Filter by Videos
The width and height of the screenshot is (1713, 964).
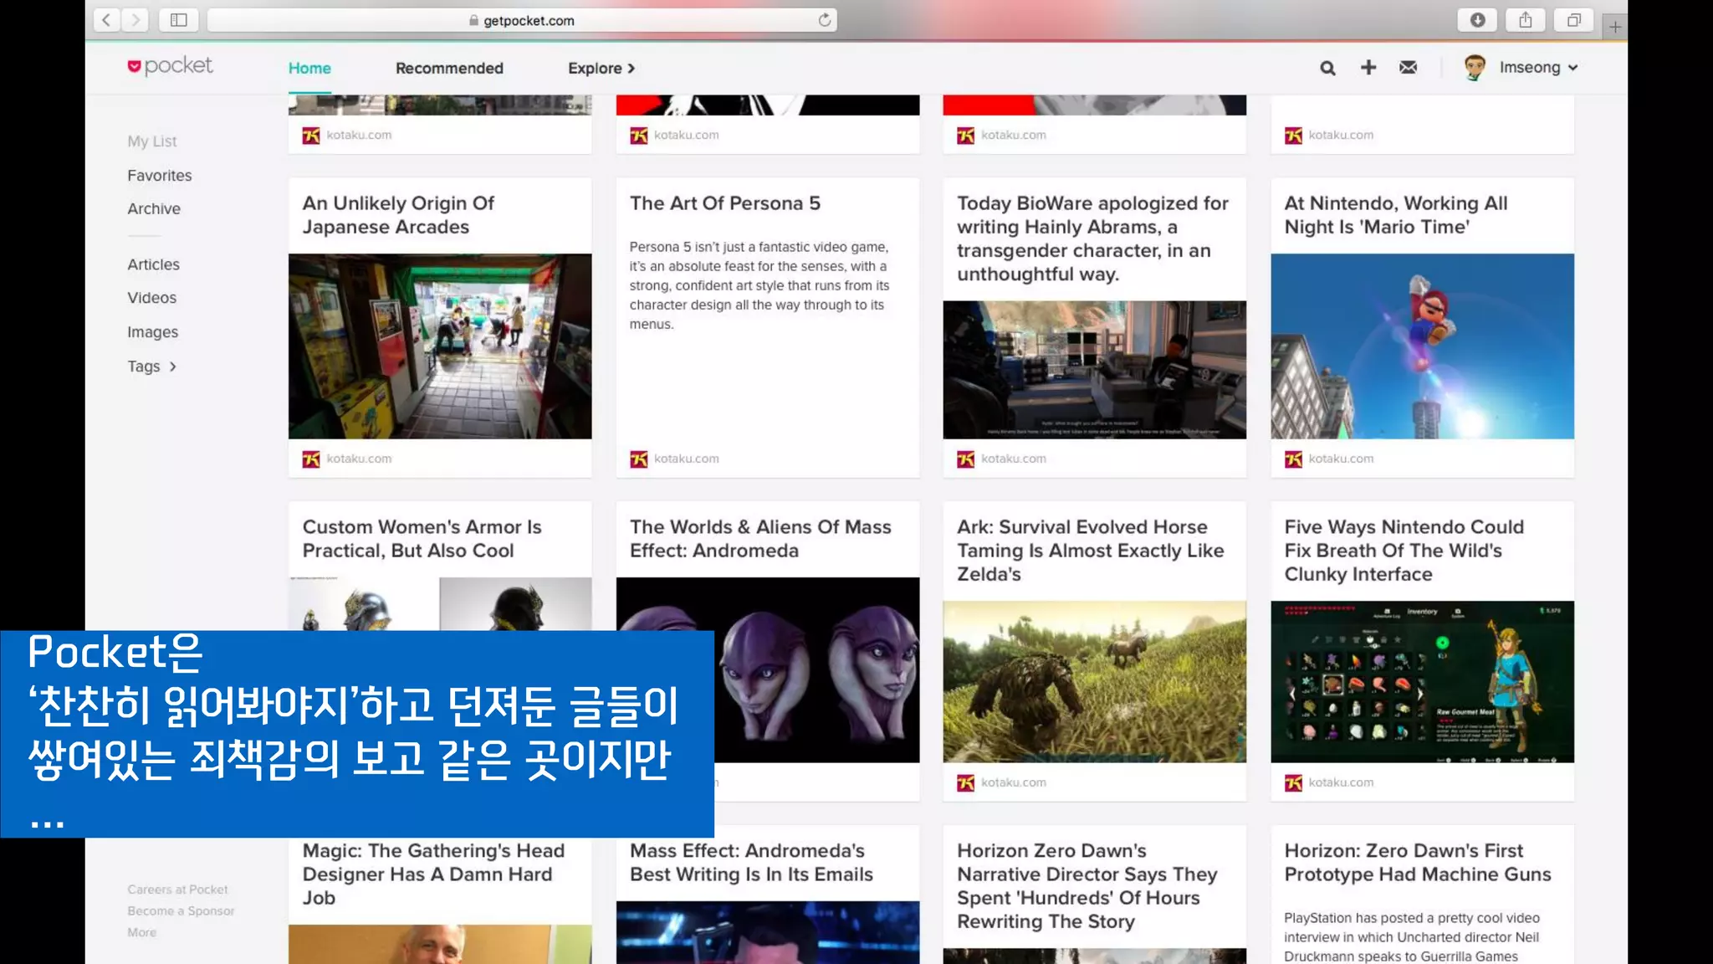pos(152,298)
